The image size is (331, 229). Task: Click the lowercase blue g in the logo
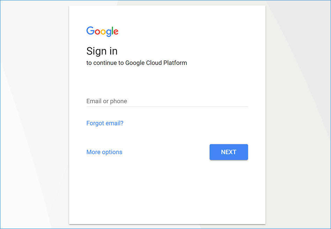109,33
